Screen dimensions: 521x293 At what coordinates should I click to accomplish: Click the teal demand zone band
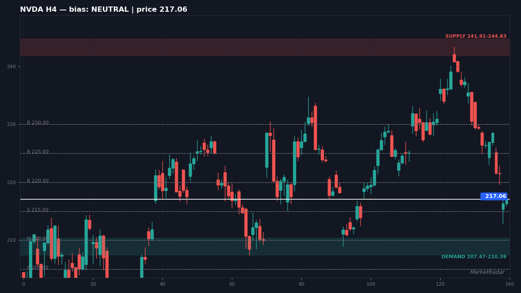265,246
